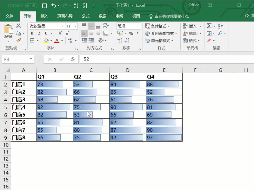Click the Select All corner triangle
This screenshot has width=254, height=190.
(8, 70)
